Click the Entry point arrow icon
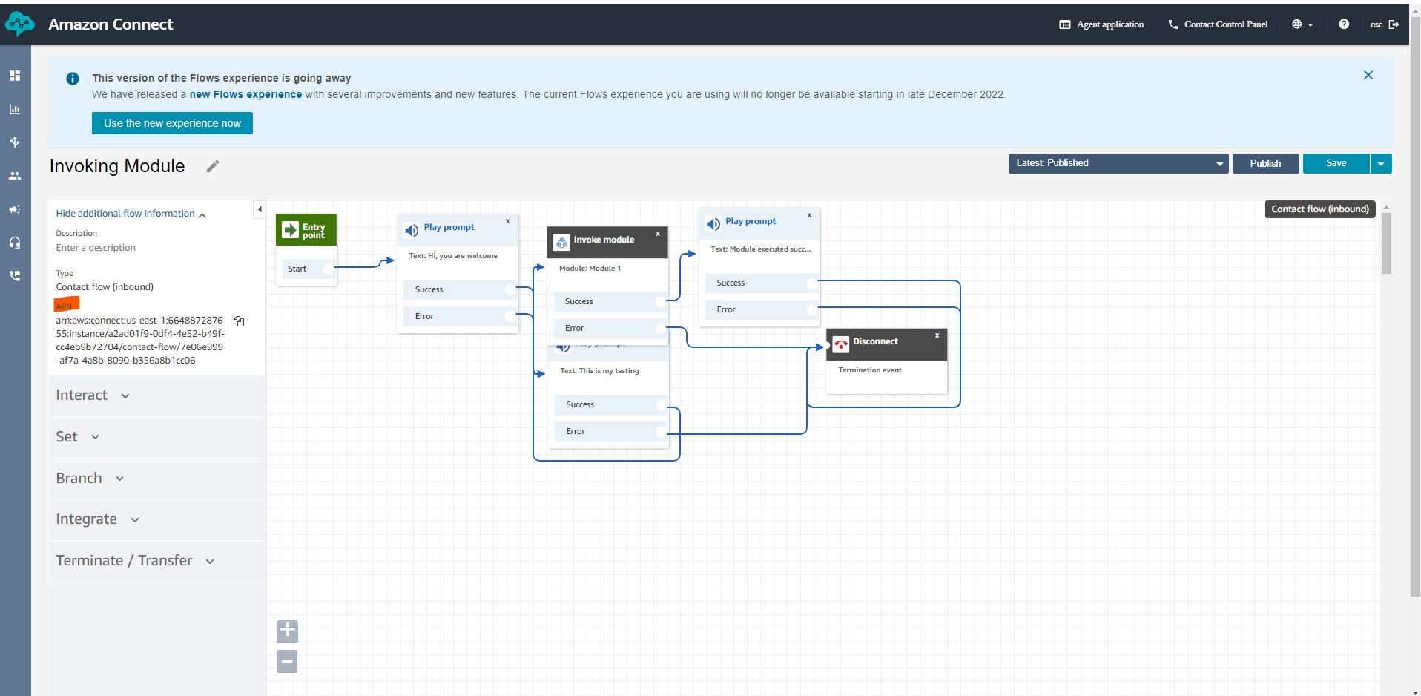The width and height of the screenshot is (1421, 696). (291, 231)
